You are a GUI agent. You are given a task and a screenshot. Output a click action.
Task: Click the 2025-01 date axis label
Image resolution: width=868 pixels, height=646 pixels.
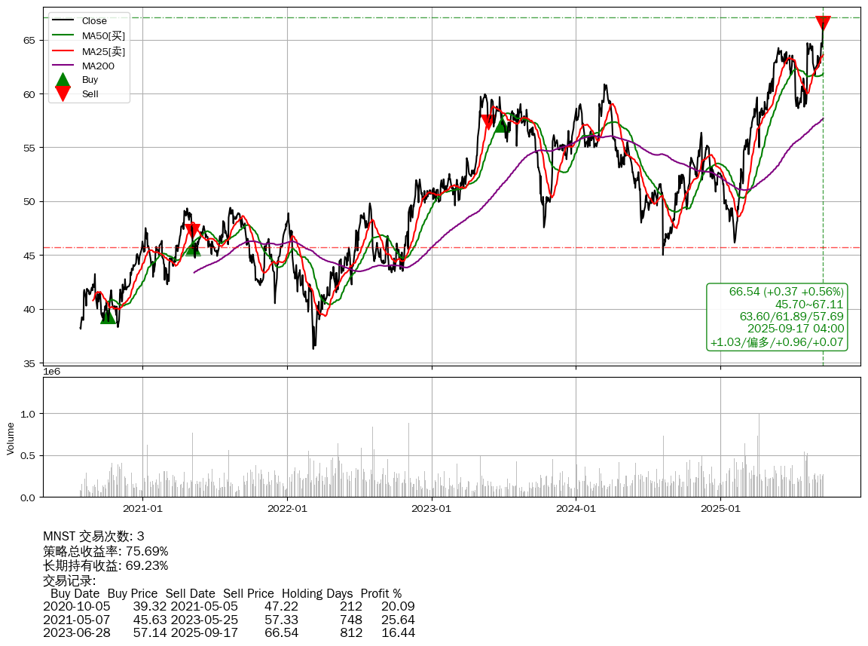pyautogui.click(x=721, y=508)
